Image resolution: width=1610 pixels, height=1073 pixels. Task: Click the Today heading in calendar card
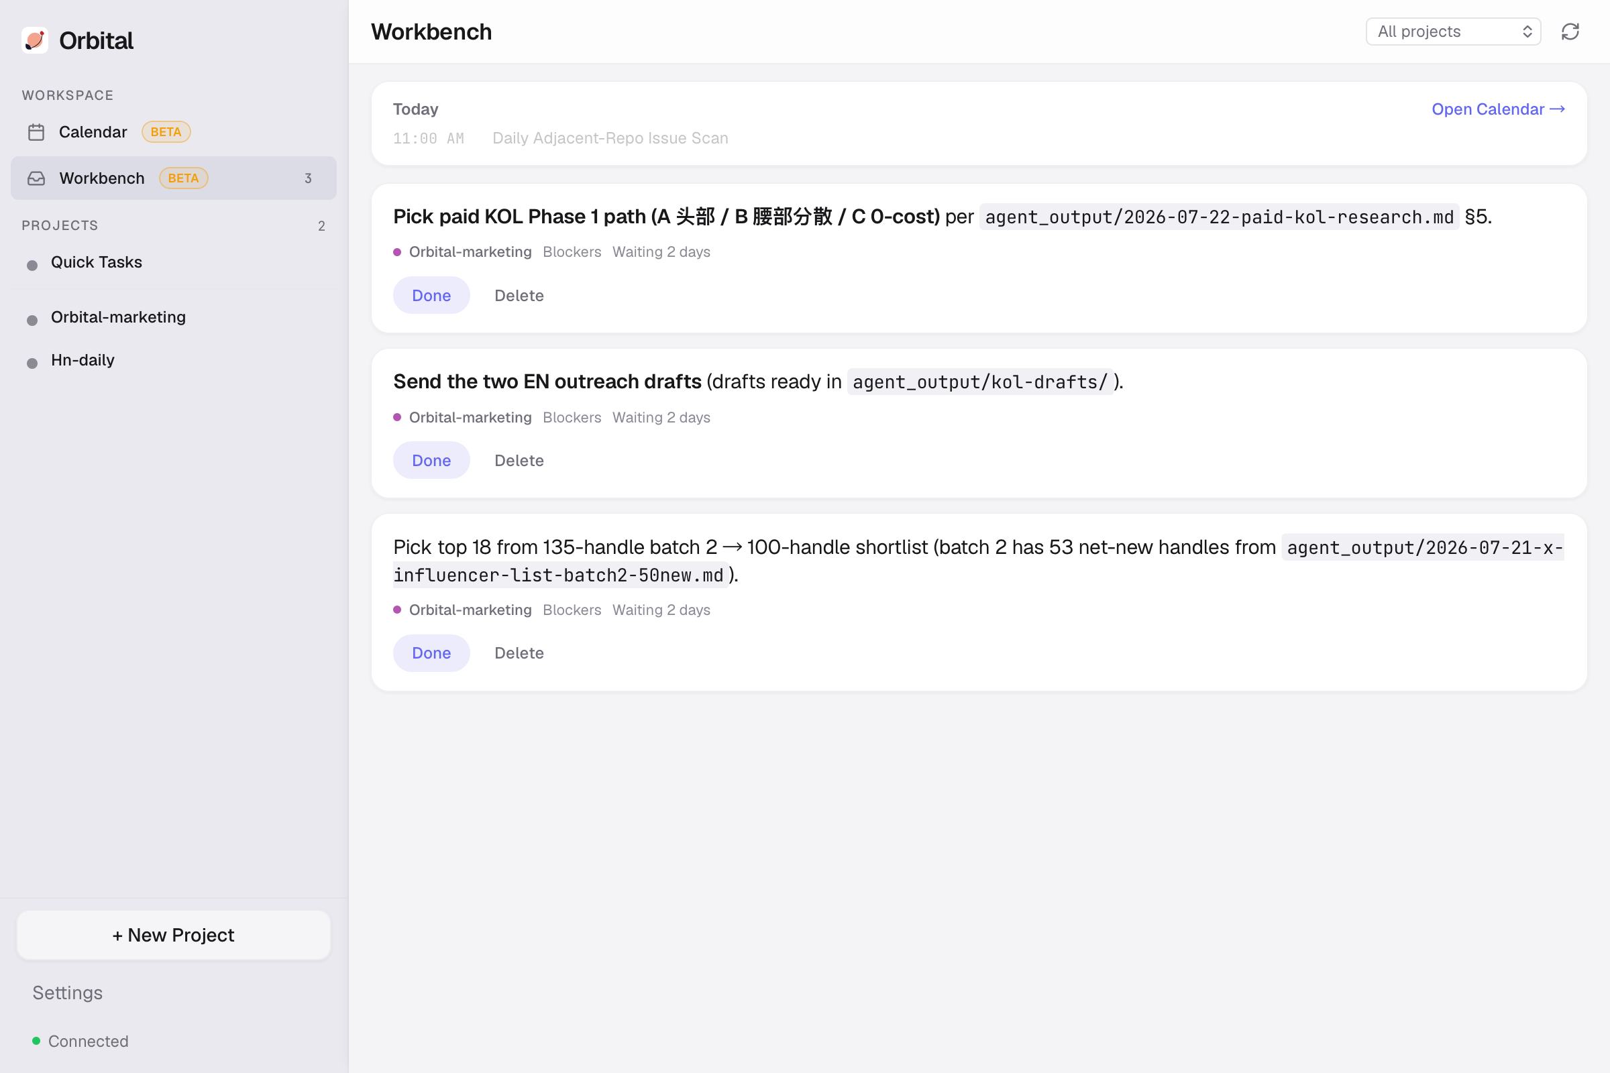point(415,109)
